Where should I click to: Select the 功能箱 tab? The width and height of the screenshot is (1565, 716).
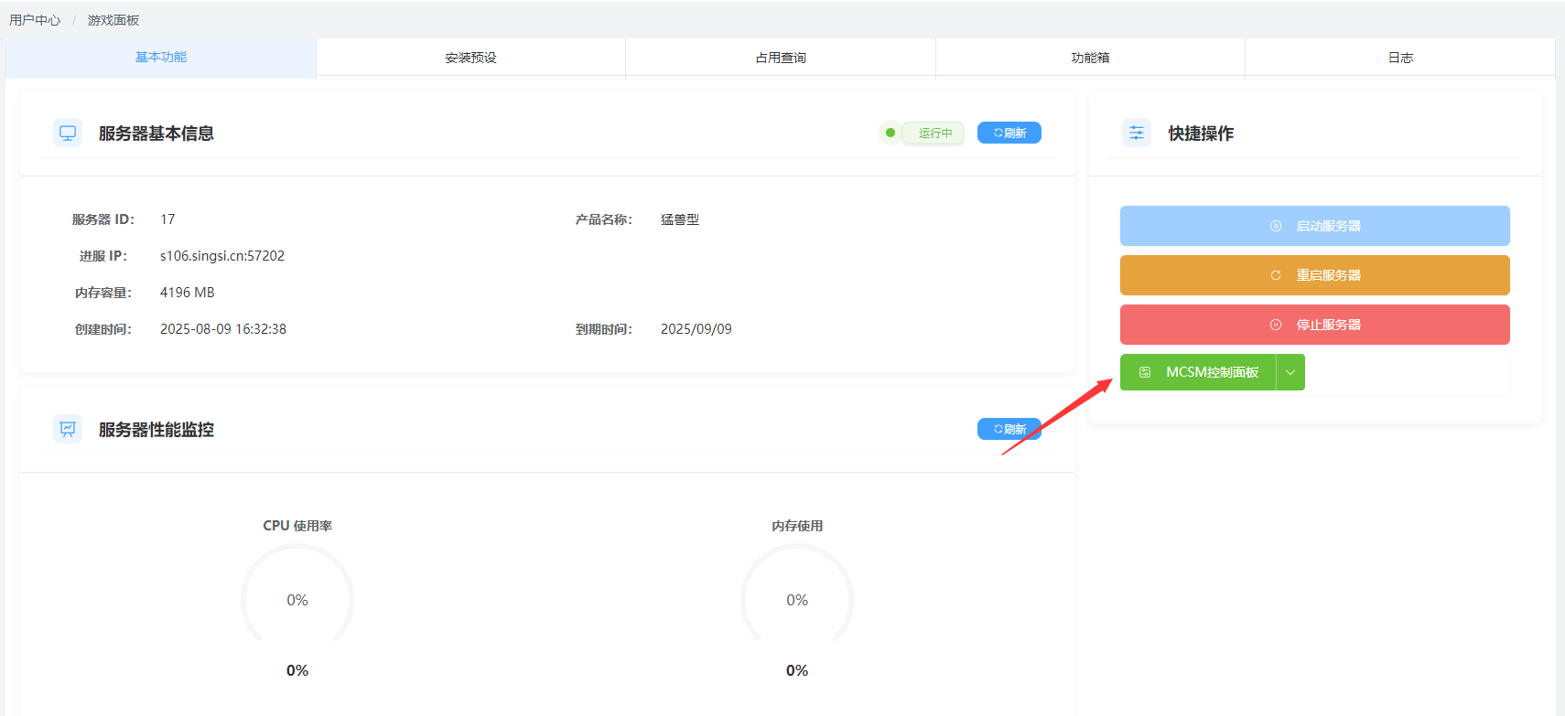pos(1090,58)
